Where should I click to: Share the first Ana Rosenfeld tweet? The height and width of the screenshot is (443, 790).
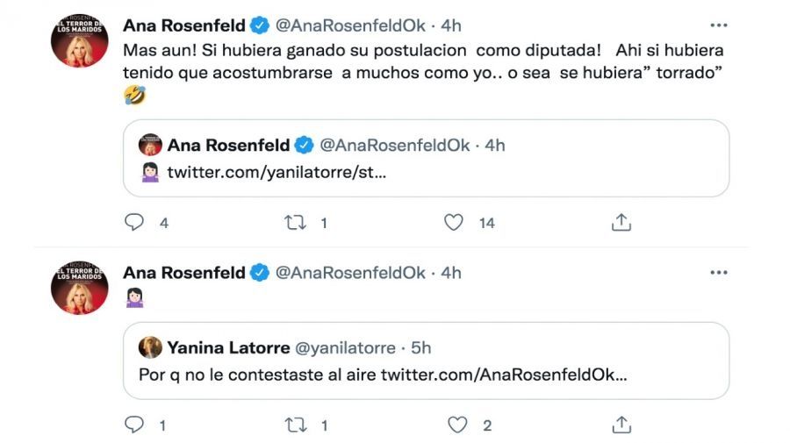coord(621,223)
